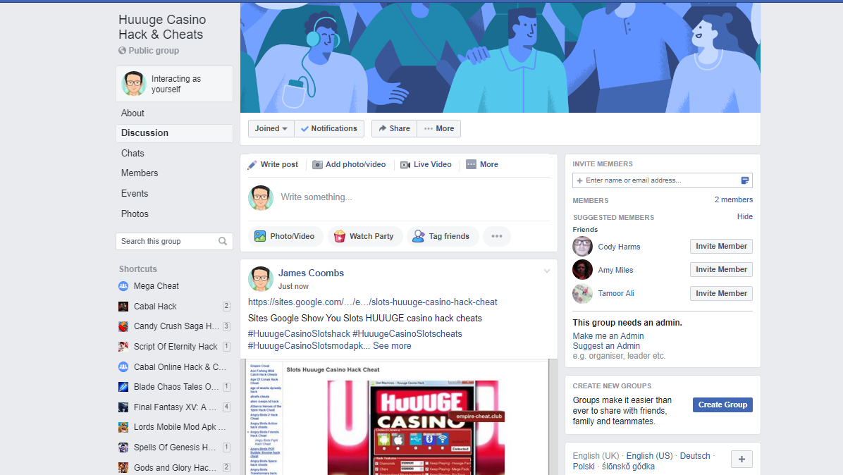843x475 pixels.
Task: Hide the suggested members list
Action: click(x=744, y=216)
